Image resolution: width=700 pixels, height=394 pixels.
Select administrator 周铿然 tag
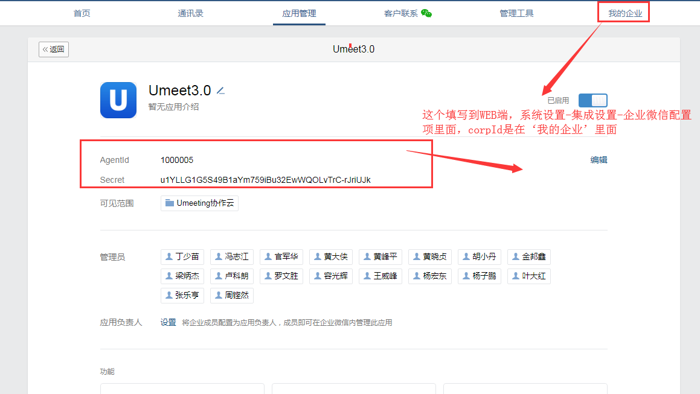coord(231,295)
